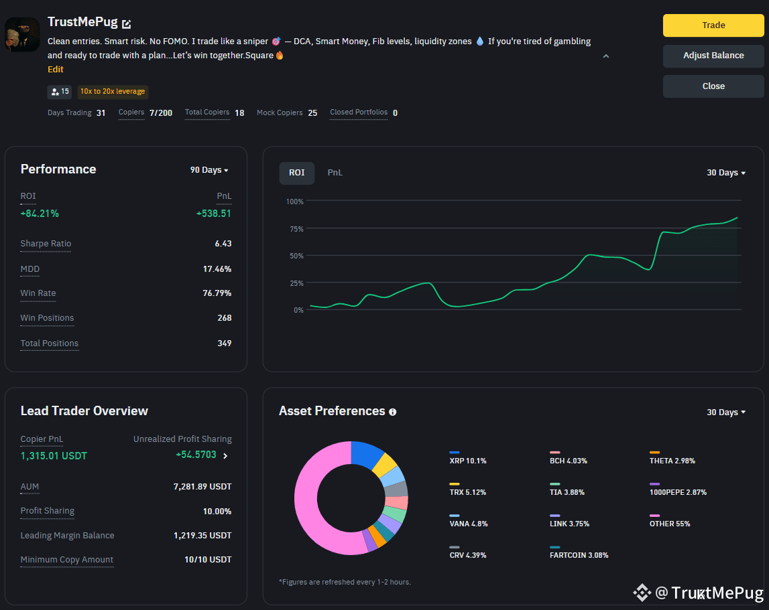This screenshot has height=610, width=769.
Task: Open the Performance 90 Days dropdown
Action: click(x=209, y=170)
